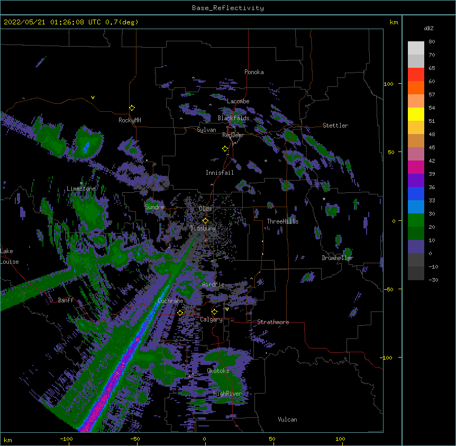Click the 100 tick on right axis
Image resolution: width=456 pixels, height=446 pixels.
click(x=388, y=84)
